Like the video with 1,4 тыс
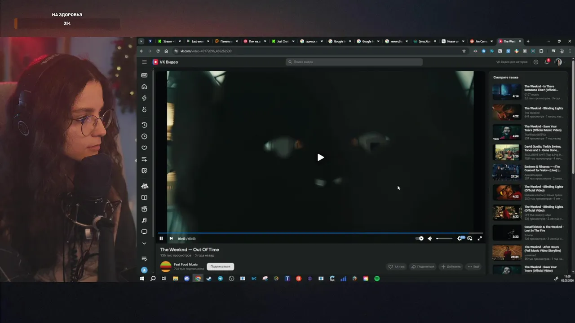Screen dimensions: 575x323 [396, 266]
